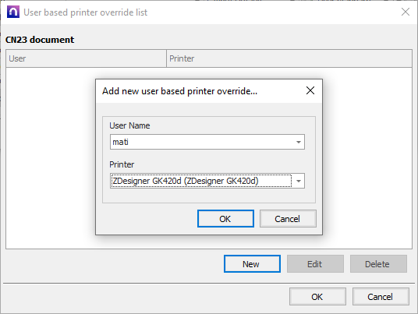
Task: Click the Edit button
Action: [x=315, y=264]
